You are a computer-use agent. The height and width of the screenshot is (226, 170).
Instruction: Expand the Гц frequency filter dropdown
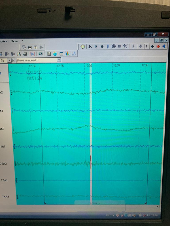click(9, 60)
